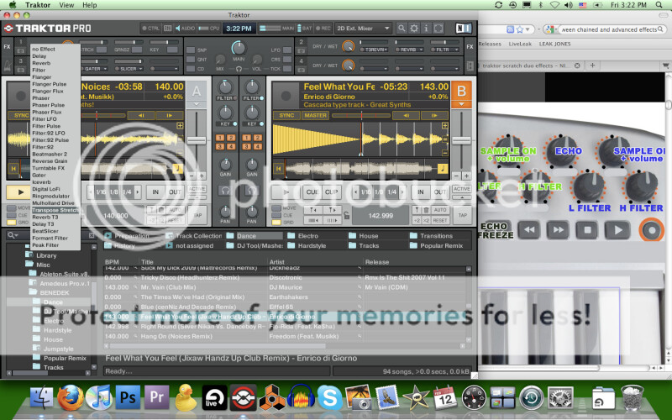Toggle the TICK checkbox

tap(287, 69)
